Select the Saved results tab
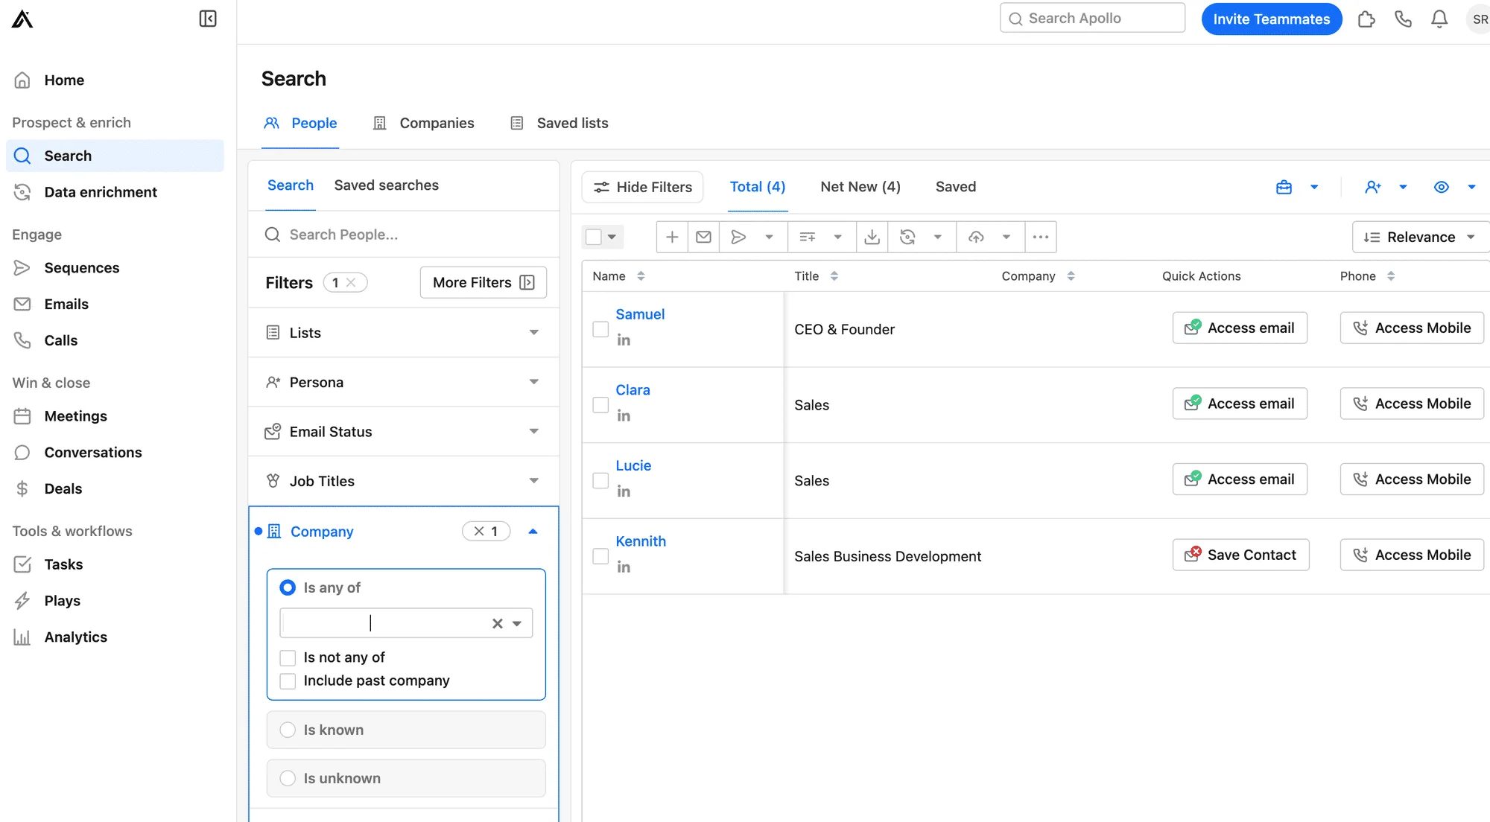Screen dimensions: 1490x822 [x=955, y=187]
